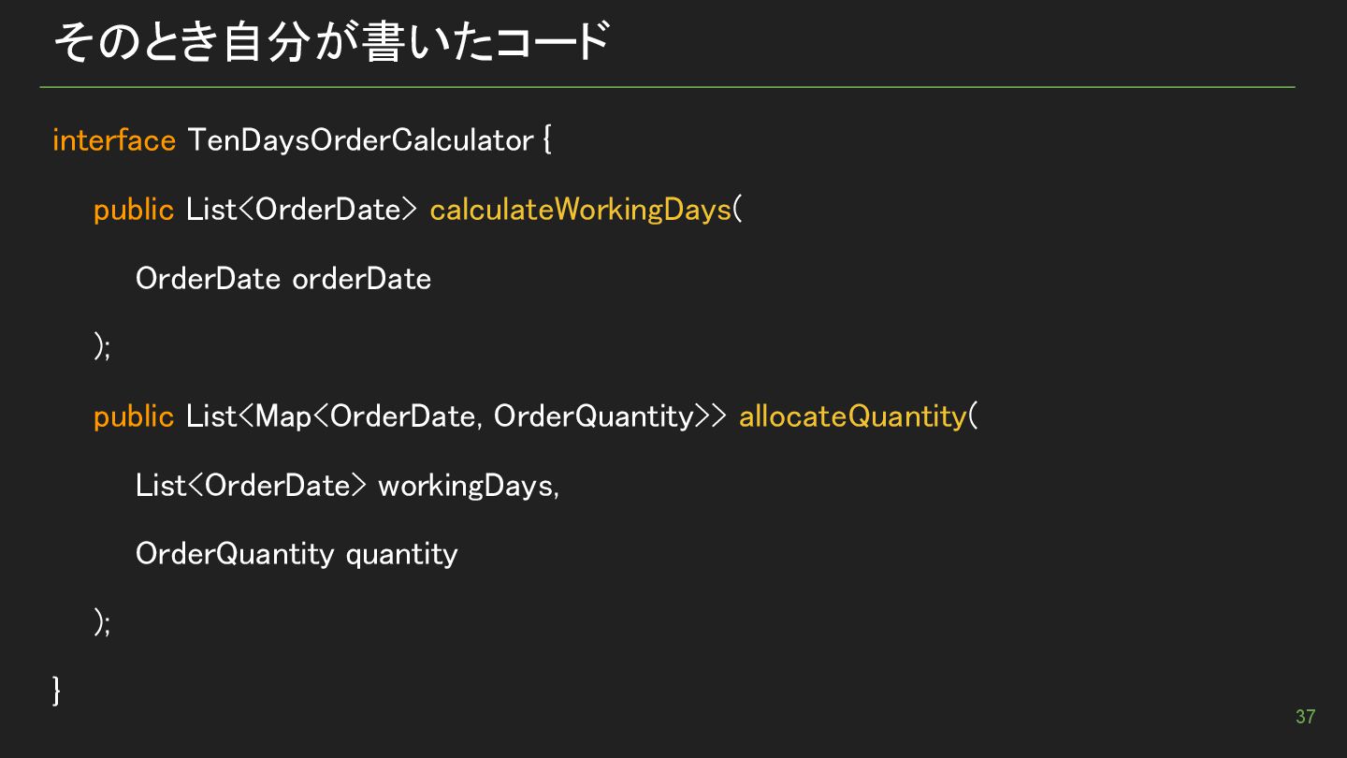Click the public keyword before allocateQuantity

pyautogui.click(x=134, y=416)
